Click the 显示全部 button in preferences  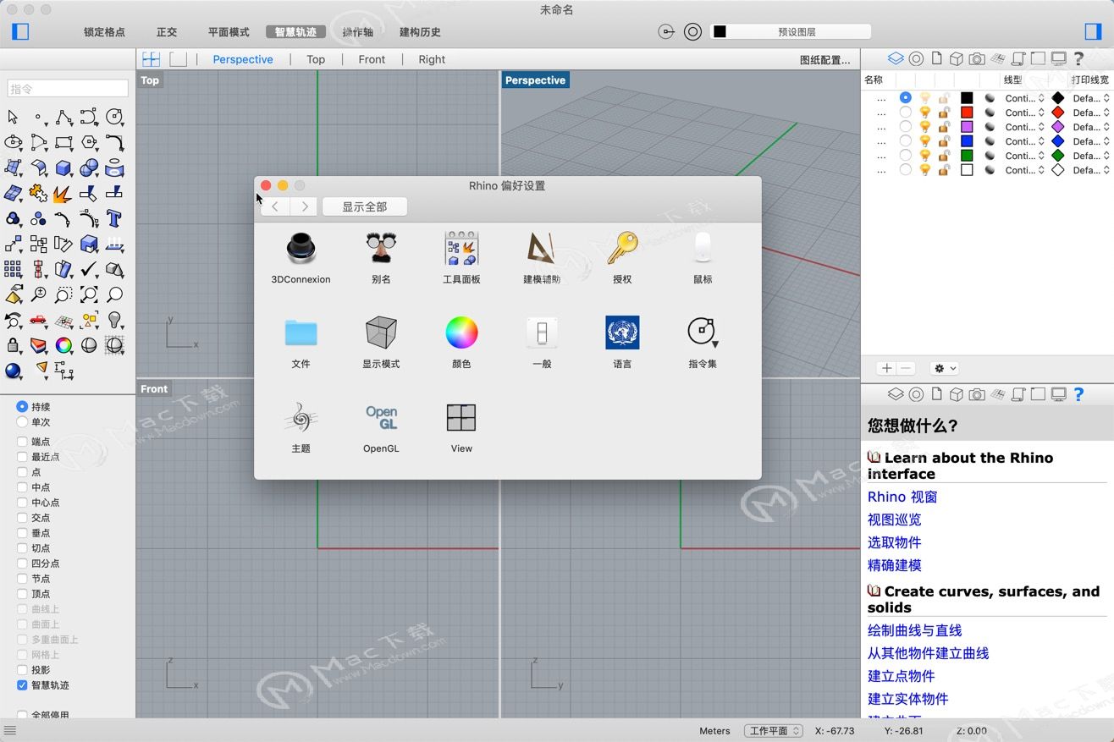pyautogui.click(x=364, y=206)
